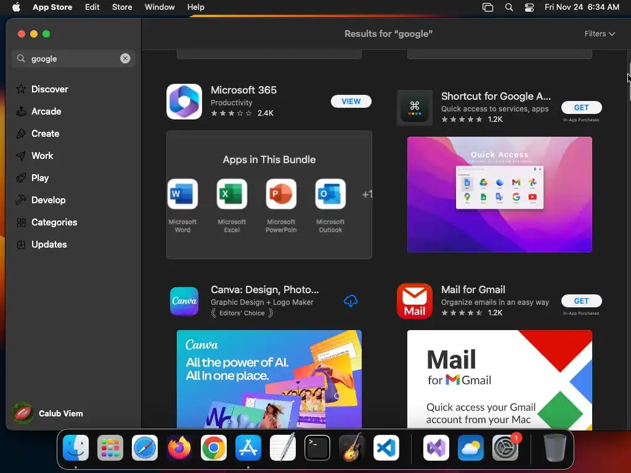Open the Apple menu
Viewport: 631px width, 473px height.
(x=16, y=7)
